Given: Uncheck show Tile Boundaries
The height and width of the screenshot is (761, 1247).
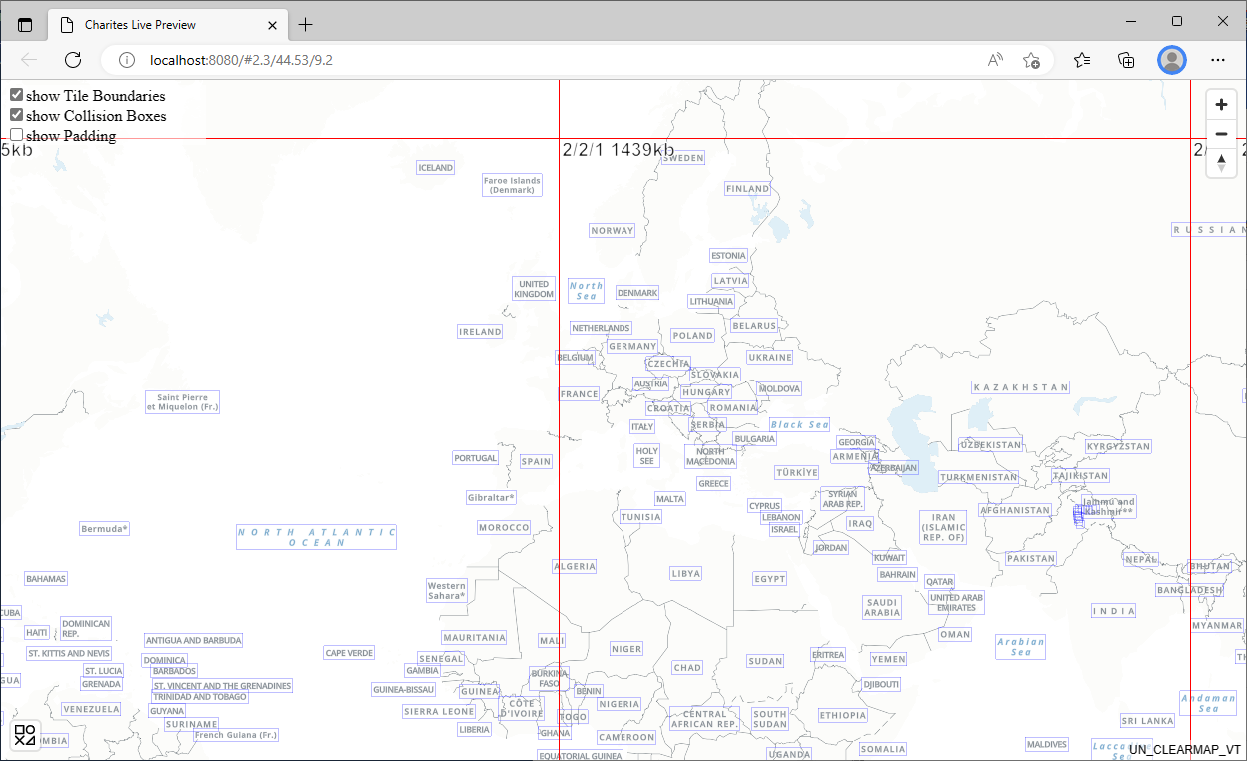Looking at the screenshot, I should (17, 95).
